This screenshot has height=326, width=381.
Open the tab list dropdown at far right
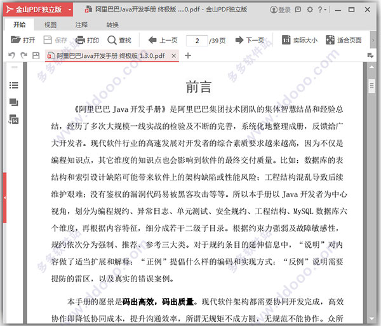[370, 55]
